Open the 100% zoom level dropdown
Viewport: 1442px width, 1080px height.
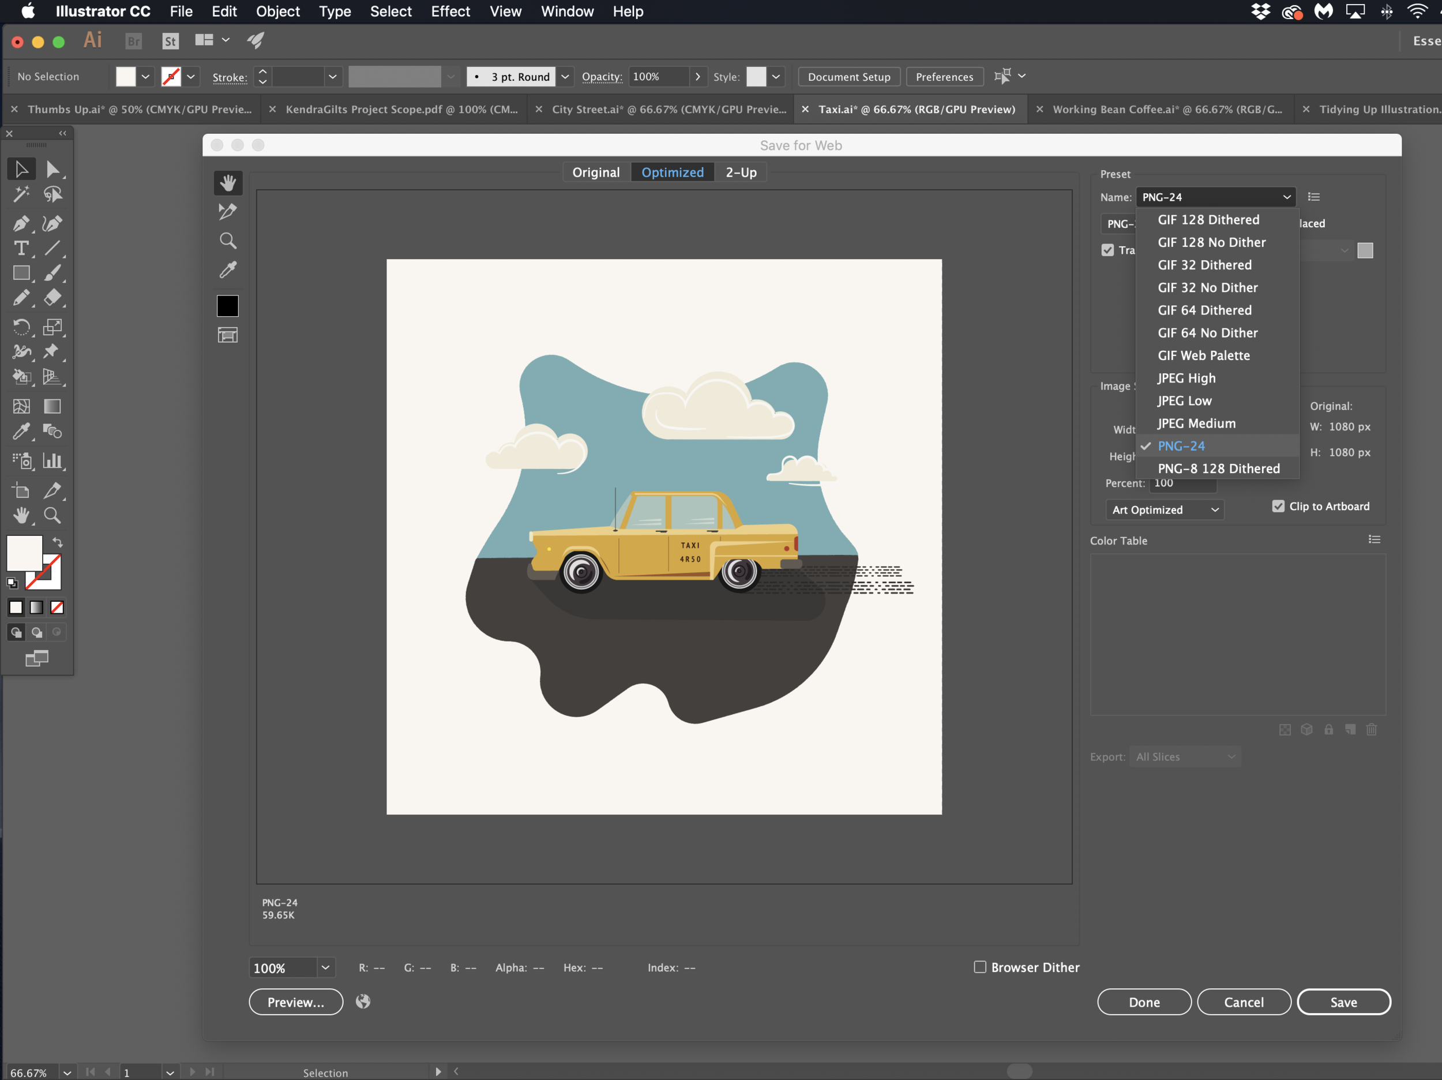325,967
